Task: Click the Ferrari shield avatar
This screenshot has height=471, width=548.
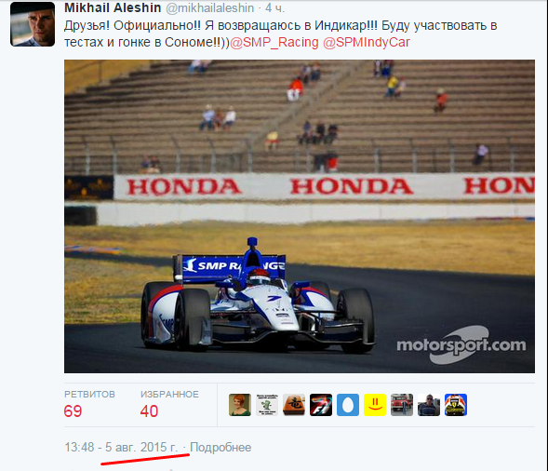Action: coord(456,405)
